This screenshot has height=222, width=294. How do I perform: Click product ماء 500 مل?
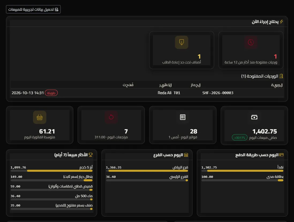[x=84, y=196]
